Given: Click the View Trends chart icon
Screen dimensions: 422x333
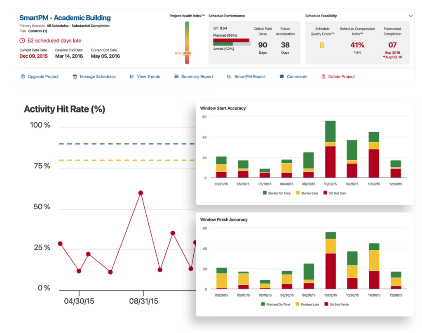Looking at the screenshot, I should 132,77.
